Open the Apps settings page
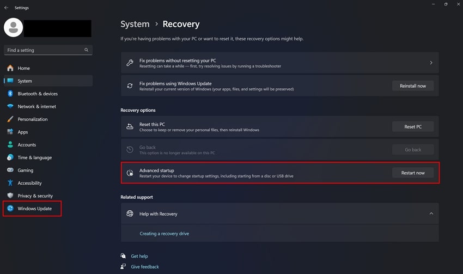This screenshot has width=463, height=274. click(23, 132)
